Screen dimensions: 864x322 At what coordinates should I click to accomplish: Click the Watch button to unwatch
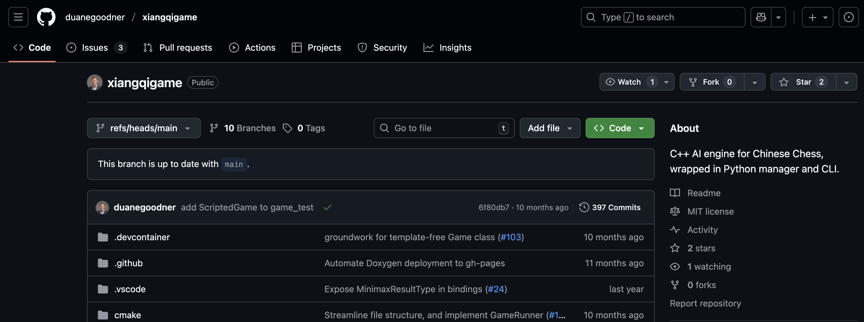630,81
